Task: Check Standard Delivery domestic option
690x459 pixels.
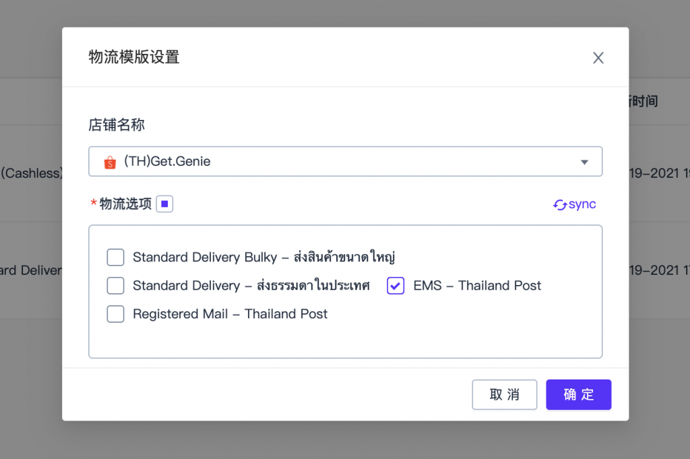Action: point(115,286)
